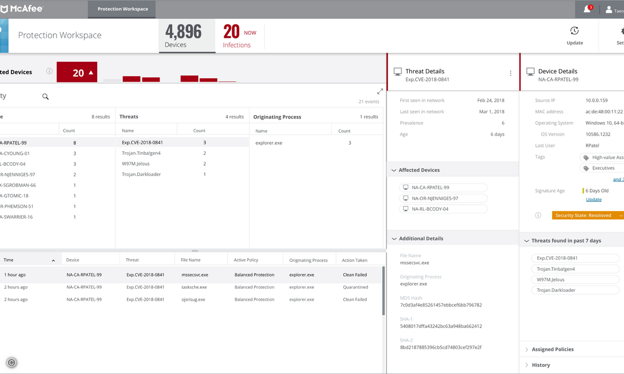Click the info icon beside infected devices
The image size is (624, 374).
(49, 71)
